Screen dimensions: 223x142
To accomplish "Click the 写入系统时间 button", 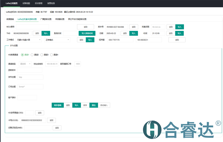I will click(87, 33).
